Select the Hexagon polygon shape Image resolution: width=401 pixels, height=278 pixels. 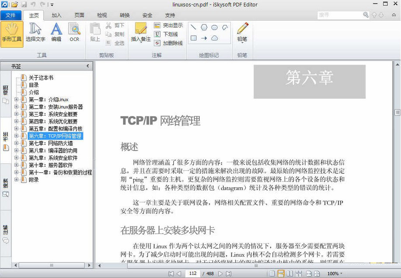[204, 27]
